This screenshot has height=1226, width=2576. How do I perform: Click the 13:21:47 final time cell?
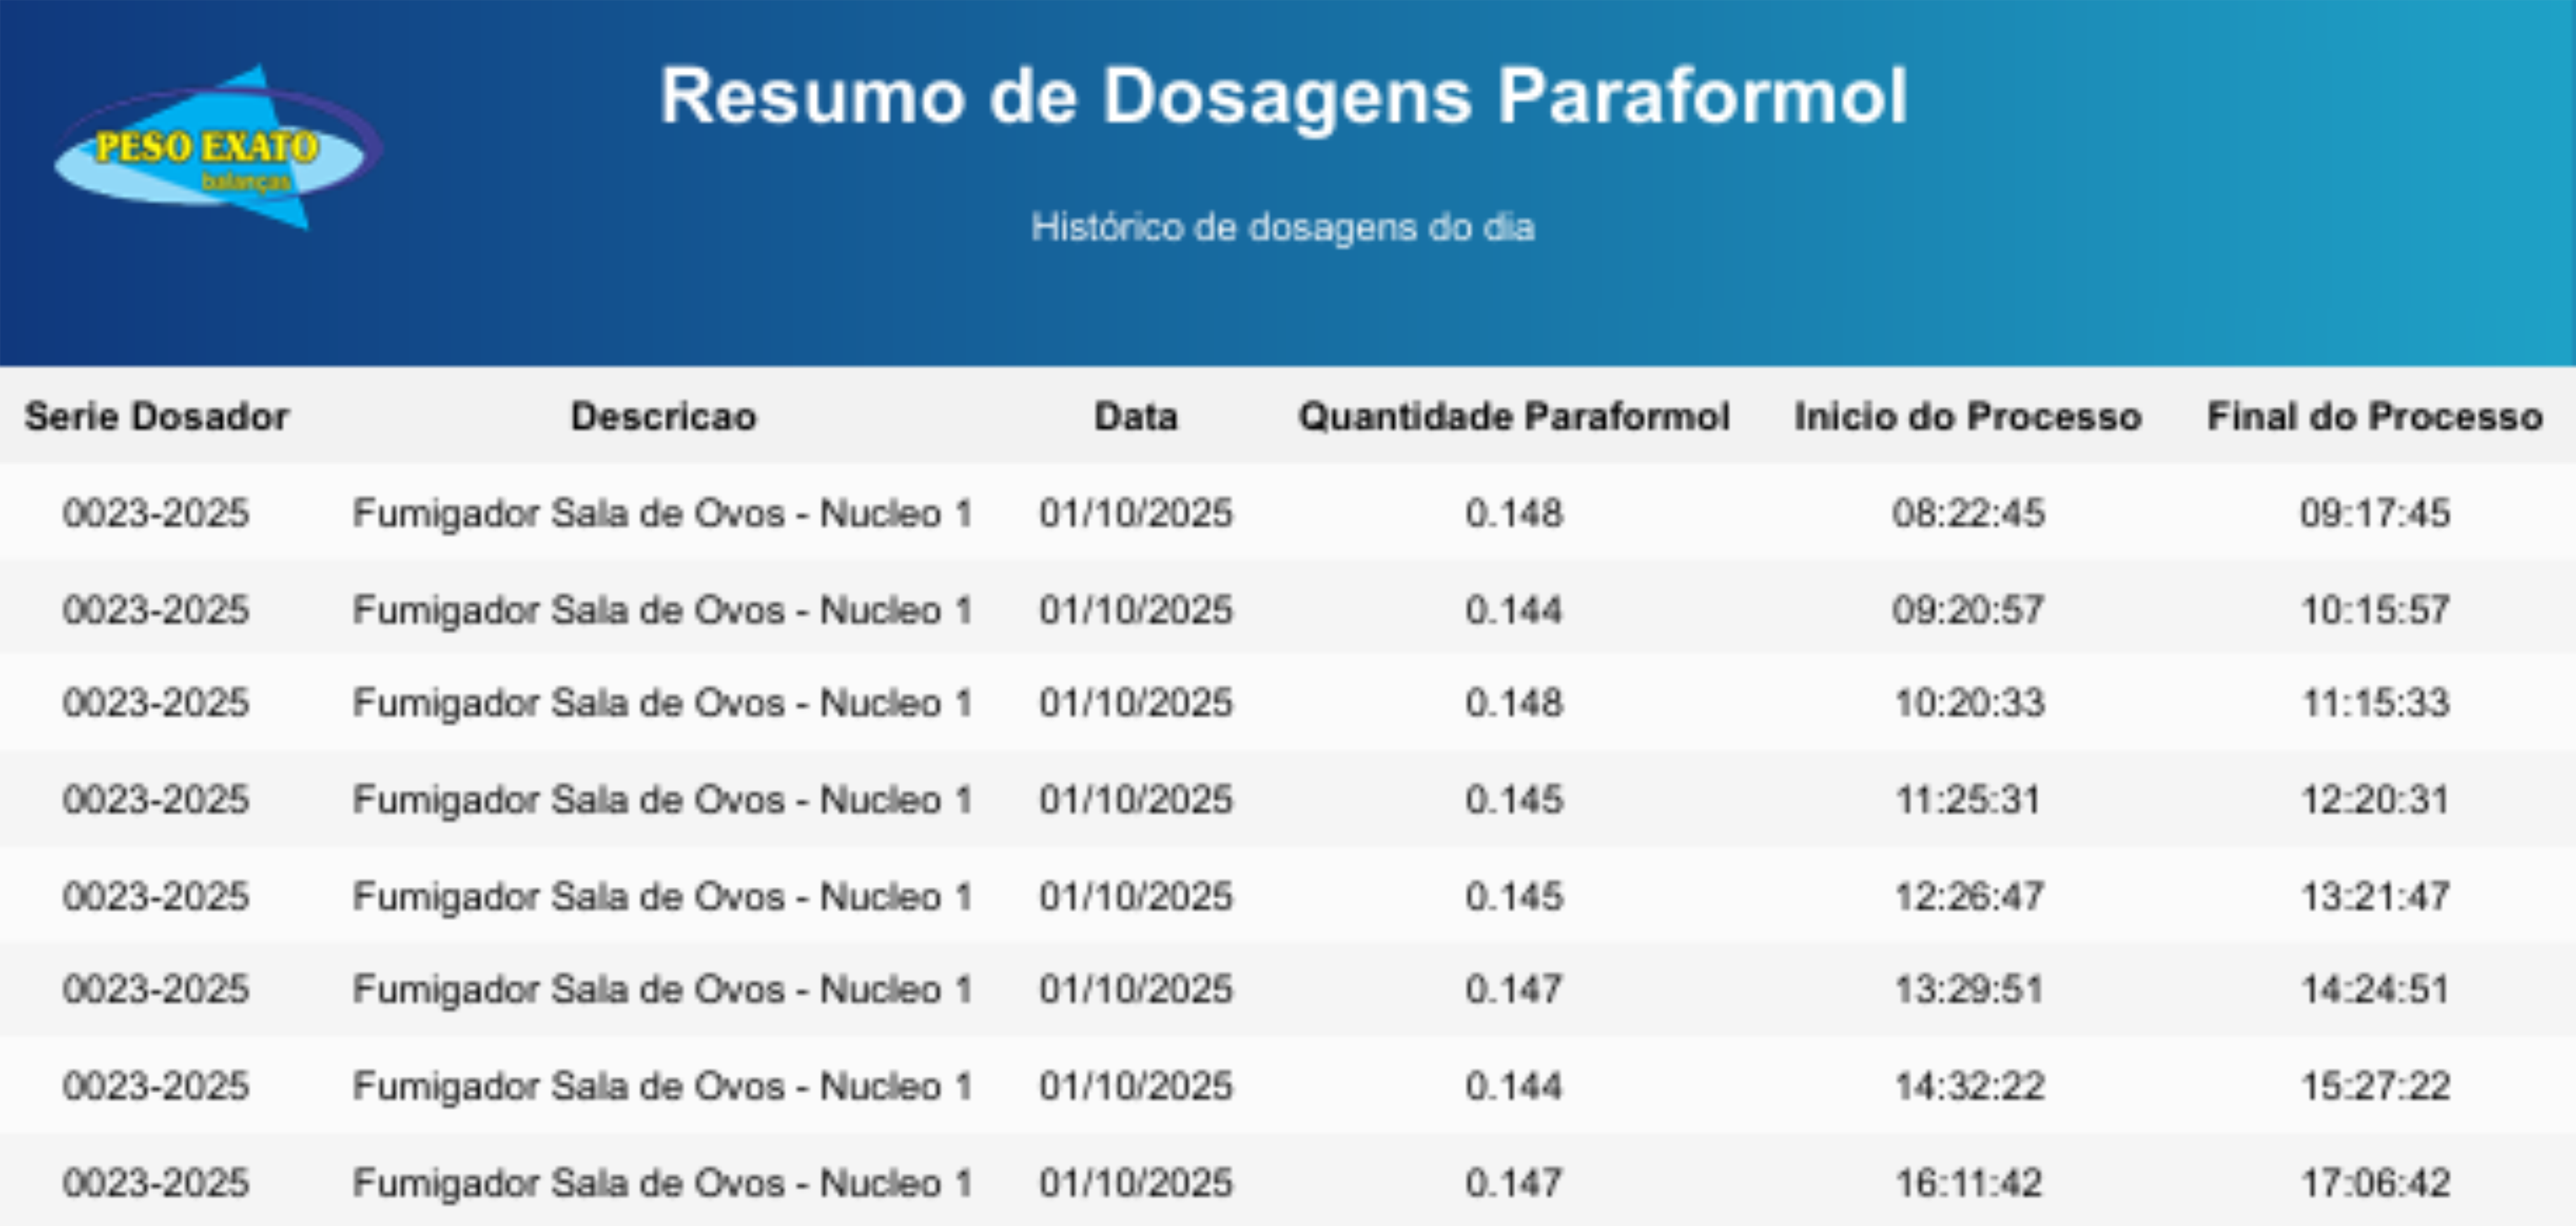click(x=2375, y=896)
